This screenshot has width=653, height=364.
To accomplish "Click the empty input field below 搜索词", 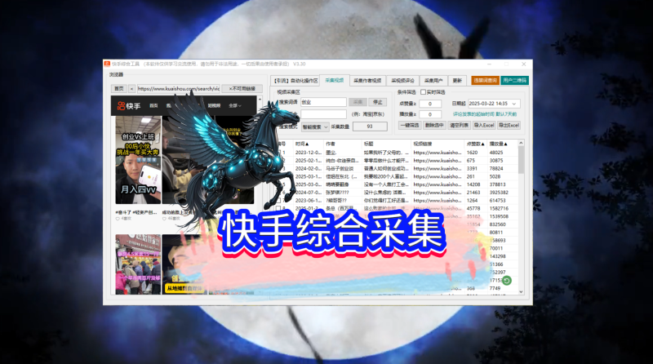I will [323, 114].
